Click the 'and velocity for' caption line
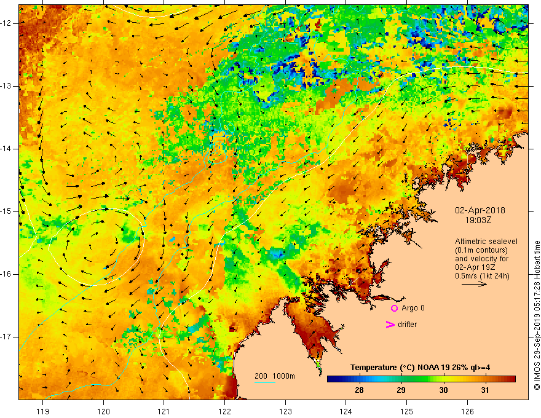Image resolution: width=541 pixels, height=418 pixels. [481, 259]
